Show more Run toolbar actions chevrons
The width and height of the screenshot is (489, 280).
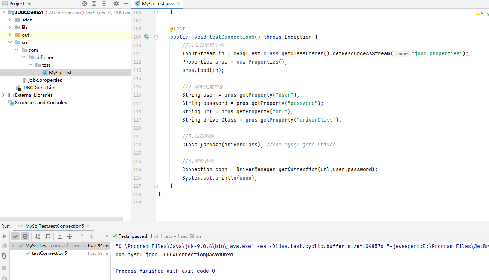coord(107,236)
